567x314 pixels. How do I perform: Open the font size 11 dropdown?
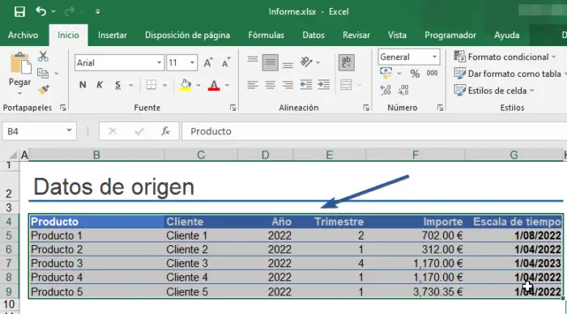pos(193,63)
